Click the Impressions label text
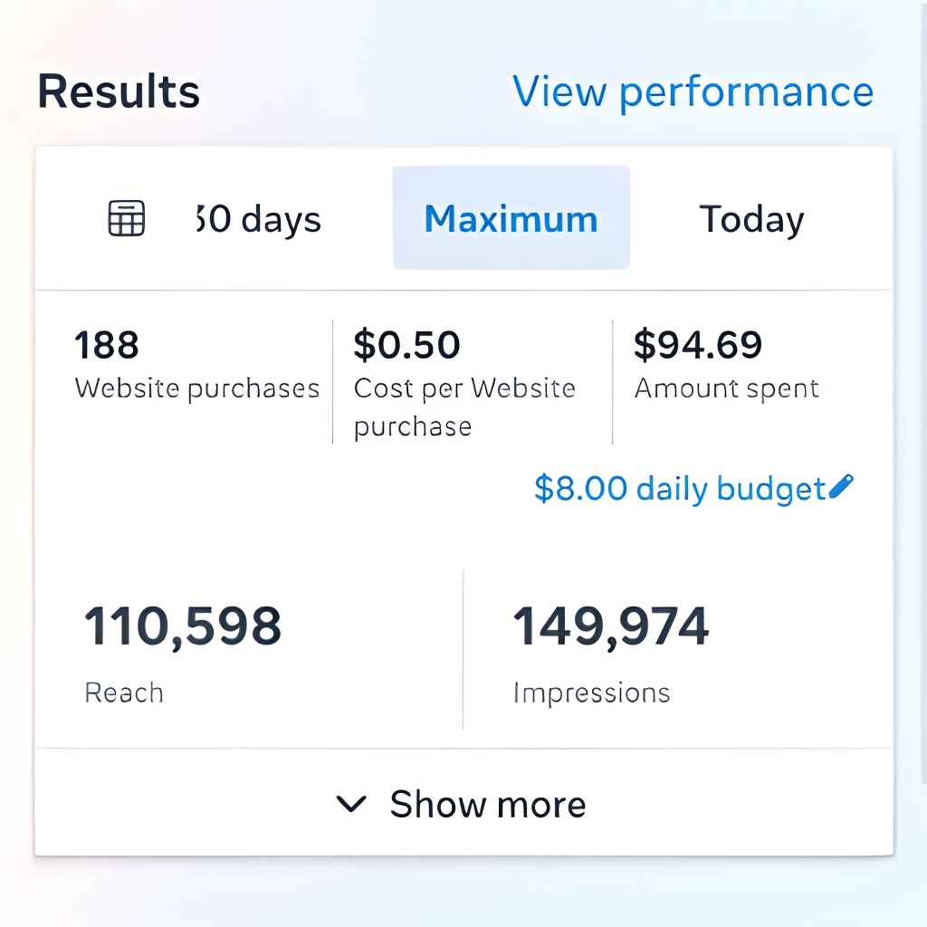The height and width of the screenshot is (927, 927). pyautogui.click(x=591, y=693)
